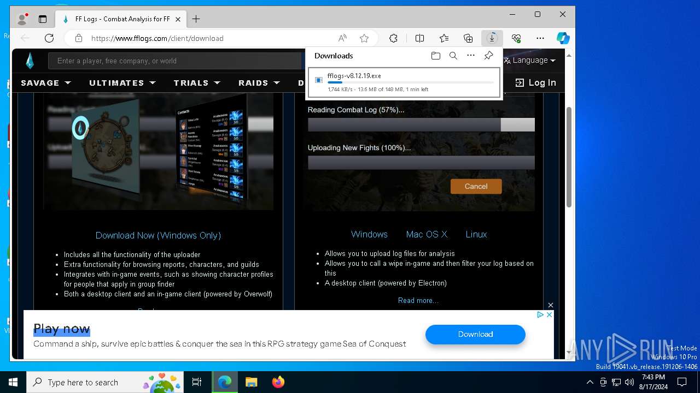Open Collections icon
This screenshot has height=393, width=700.
[468, 38]
